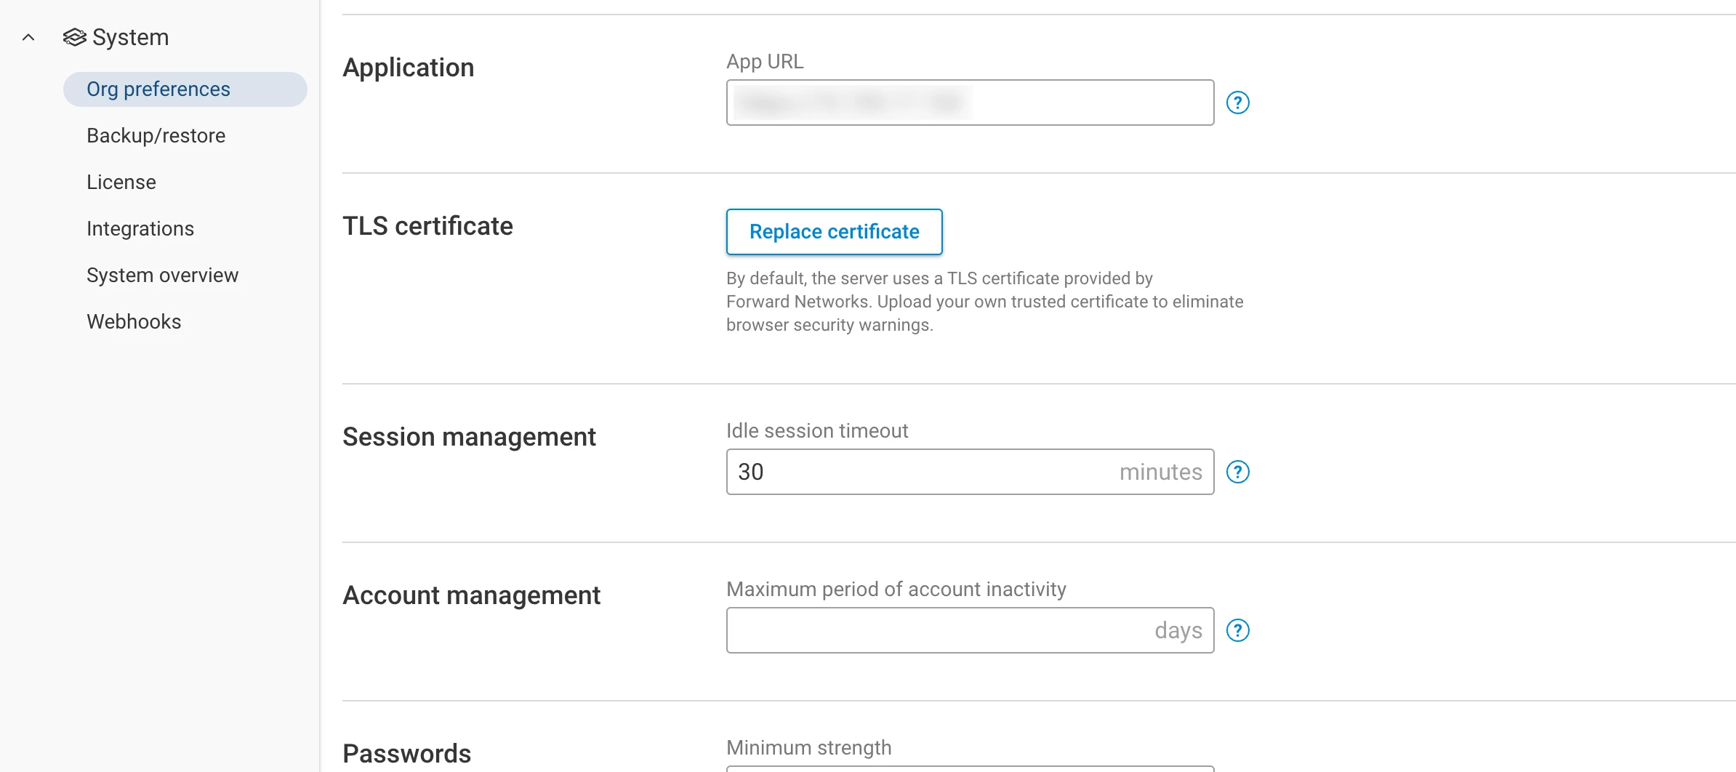Click the Replace certificate button
Screen dimensions: 1736x772
click(x=834, y=232)
